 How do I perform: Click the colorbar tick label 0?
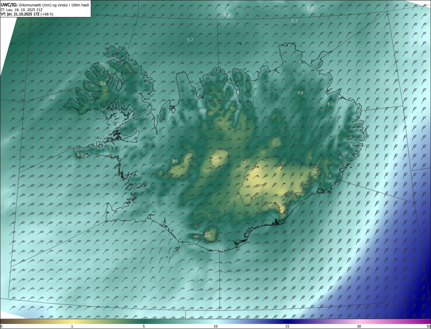[x=1, y=326]
